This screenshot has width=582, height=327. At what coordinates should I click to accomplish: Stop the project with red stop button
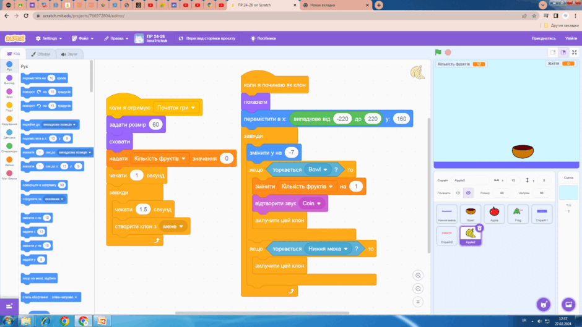point(448,53)
